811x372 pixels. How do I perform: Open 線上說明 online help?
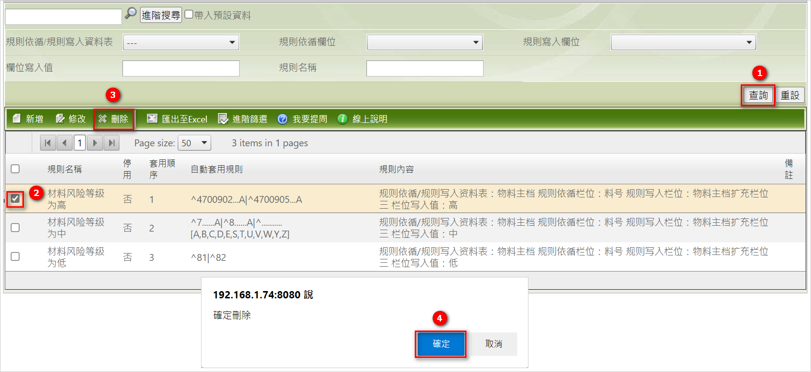tap(362, 119)
